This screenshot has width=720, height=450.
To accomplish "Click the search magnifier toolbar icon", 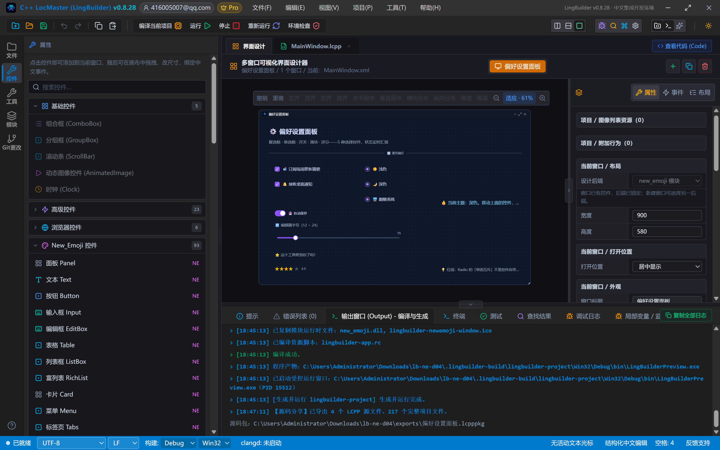I will pyautogui.click(x=613, y=26).
